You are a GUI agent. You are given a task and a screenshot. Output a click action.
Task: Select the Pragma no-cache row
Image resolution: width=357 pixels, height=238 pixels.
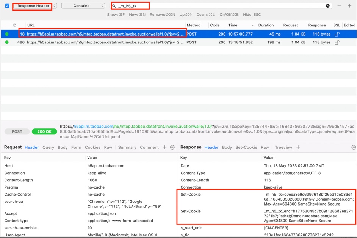pos(89,187)
